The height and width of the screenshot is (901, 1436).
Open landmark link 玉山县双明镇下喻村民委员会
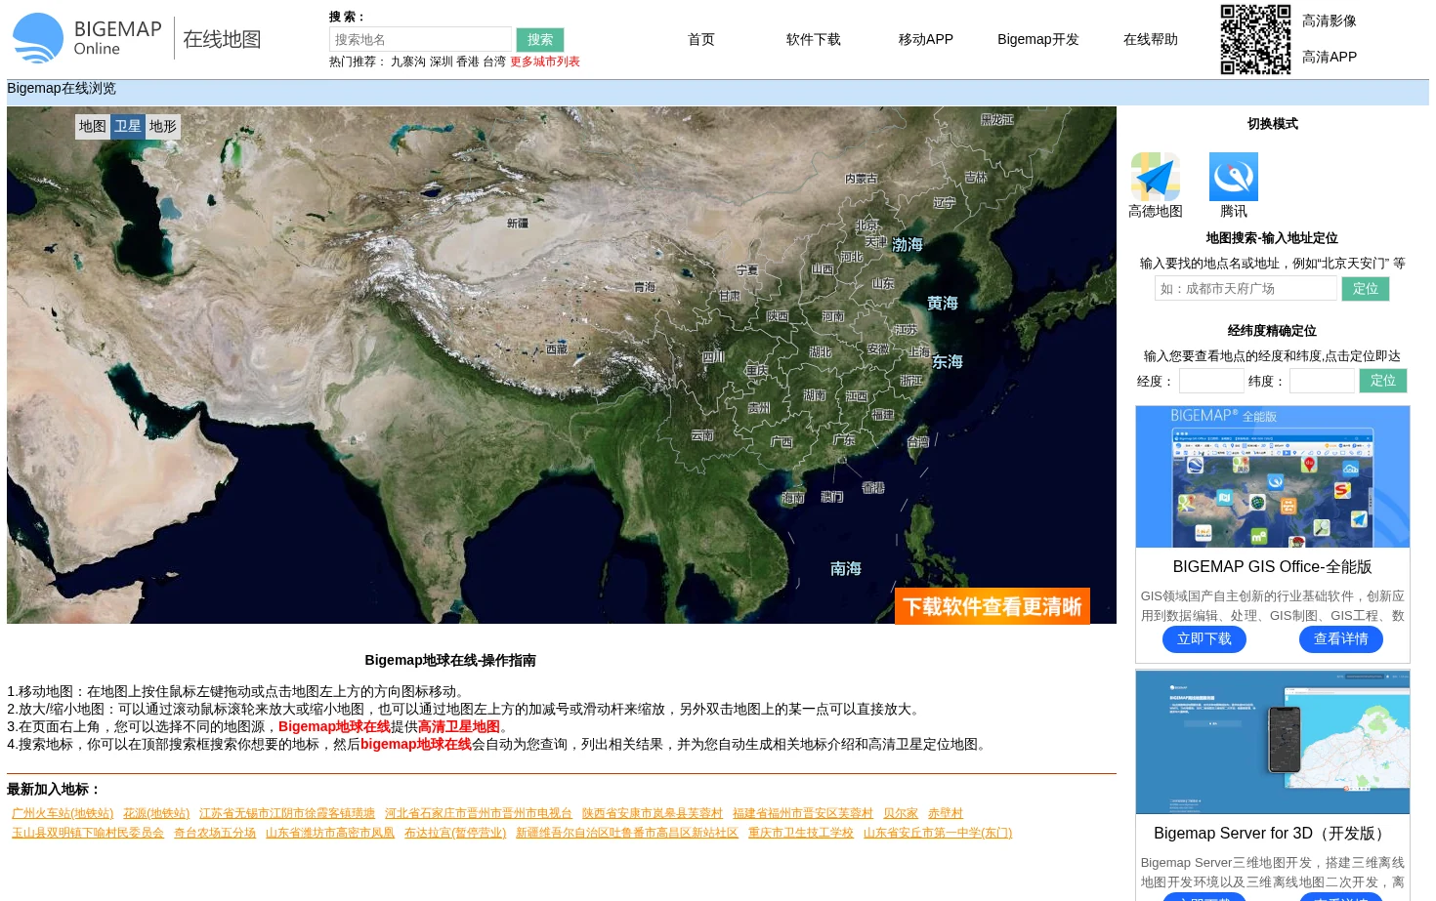[88, 833]
